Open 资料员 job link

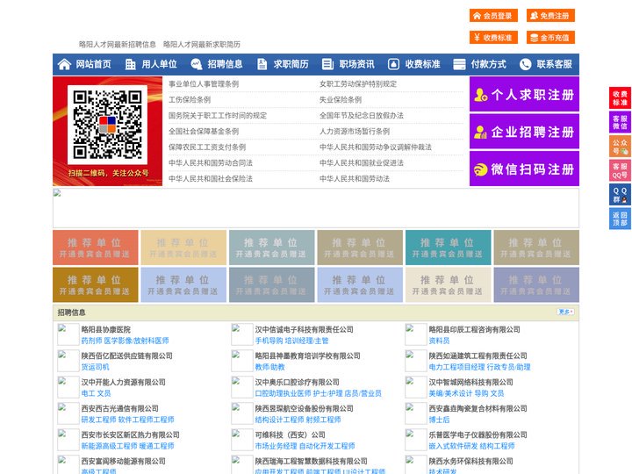point(440,341)
